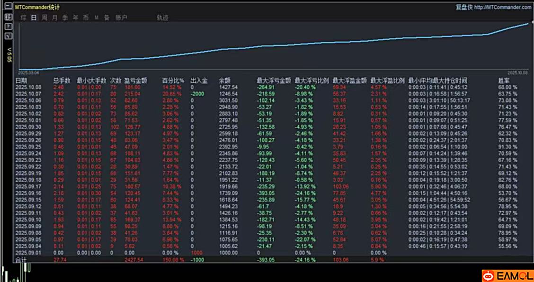Open the 账户 account tab
The height and width of the screenshot is (282, 534).
(121, 18)
